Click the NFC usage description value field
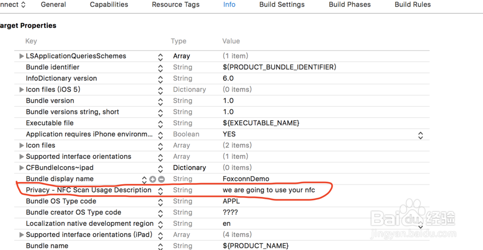Image resolution: width=483 pixels, height=250 pixels. pos(269,190)
